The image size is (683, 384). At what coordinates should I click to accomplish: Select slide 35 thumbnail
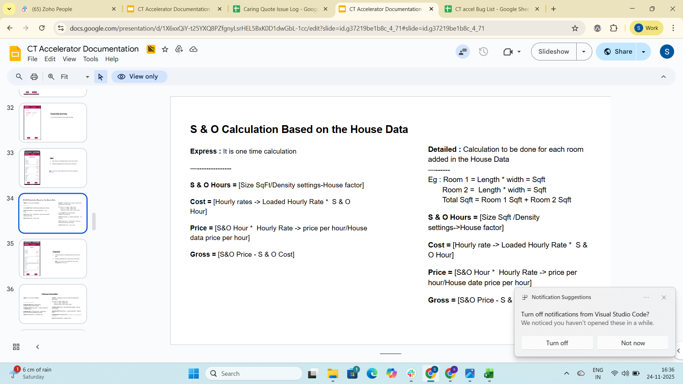coord(53,258)
